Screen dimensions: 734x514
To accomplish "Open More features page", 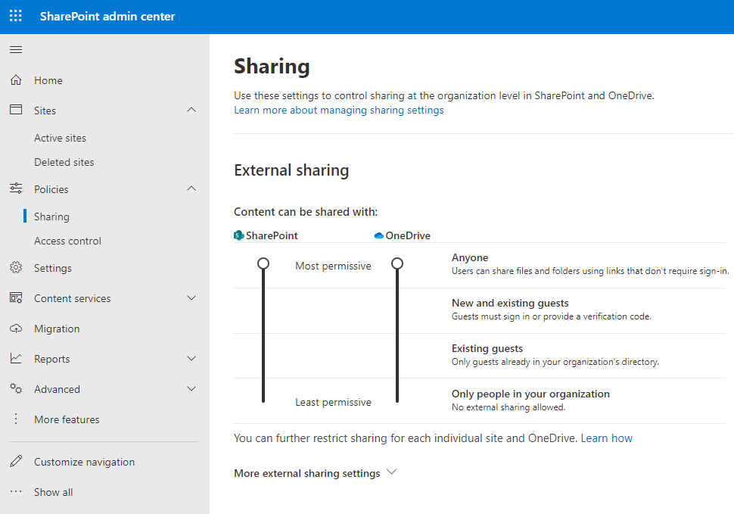I will point(67,419).
